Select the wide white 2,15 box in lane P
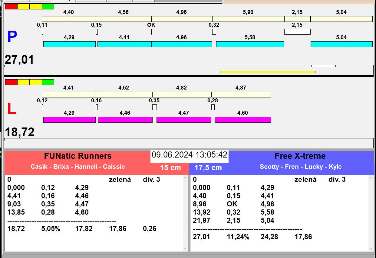The height and width of the screenshot is (258, 376). tap(297, 32)
